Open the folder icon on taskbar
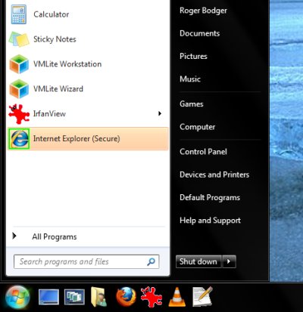Viewport: 303px width, 312px height. pyautogui.click(x=98, y=297)
